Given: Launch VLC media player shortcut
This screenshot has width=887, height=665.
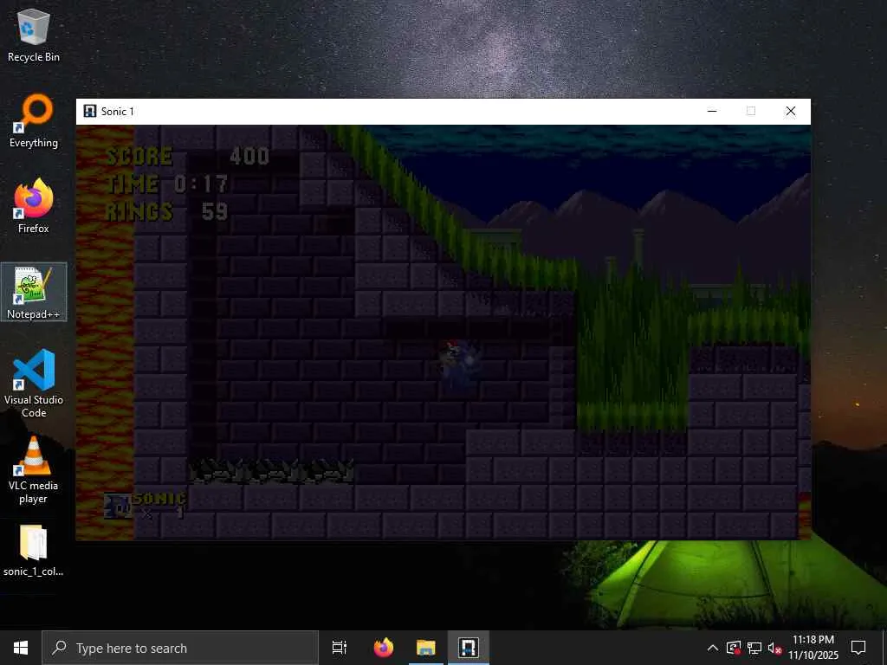Looking at the screenshot, I should (x=34, y=470).
